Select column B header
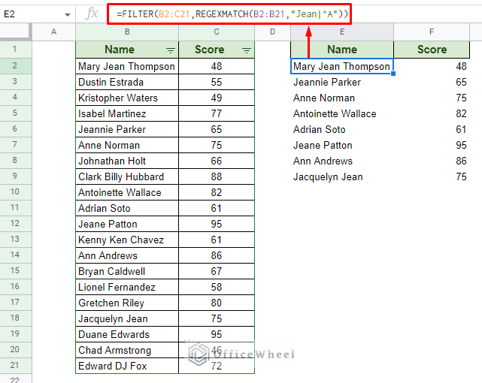This screenshot has width=482, height=383. (127, 32)
